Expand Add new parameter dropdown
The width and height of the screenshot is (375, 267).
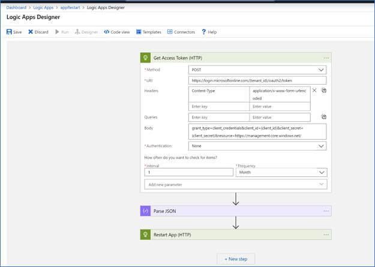pyautogui.click(x=236, y=184)
